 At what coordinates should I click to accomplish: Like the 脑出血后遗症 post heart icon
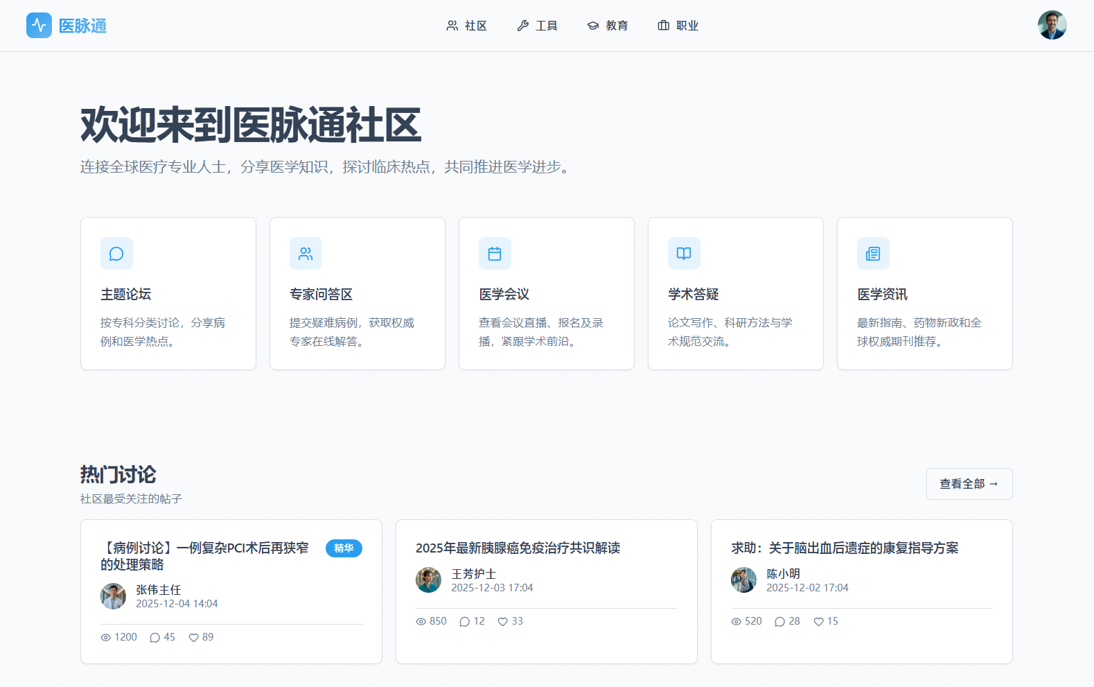tap(818, 622)
